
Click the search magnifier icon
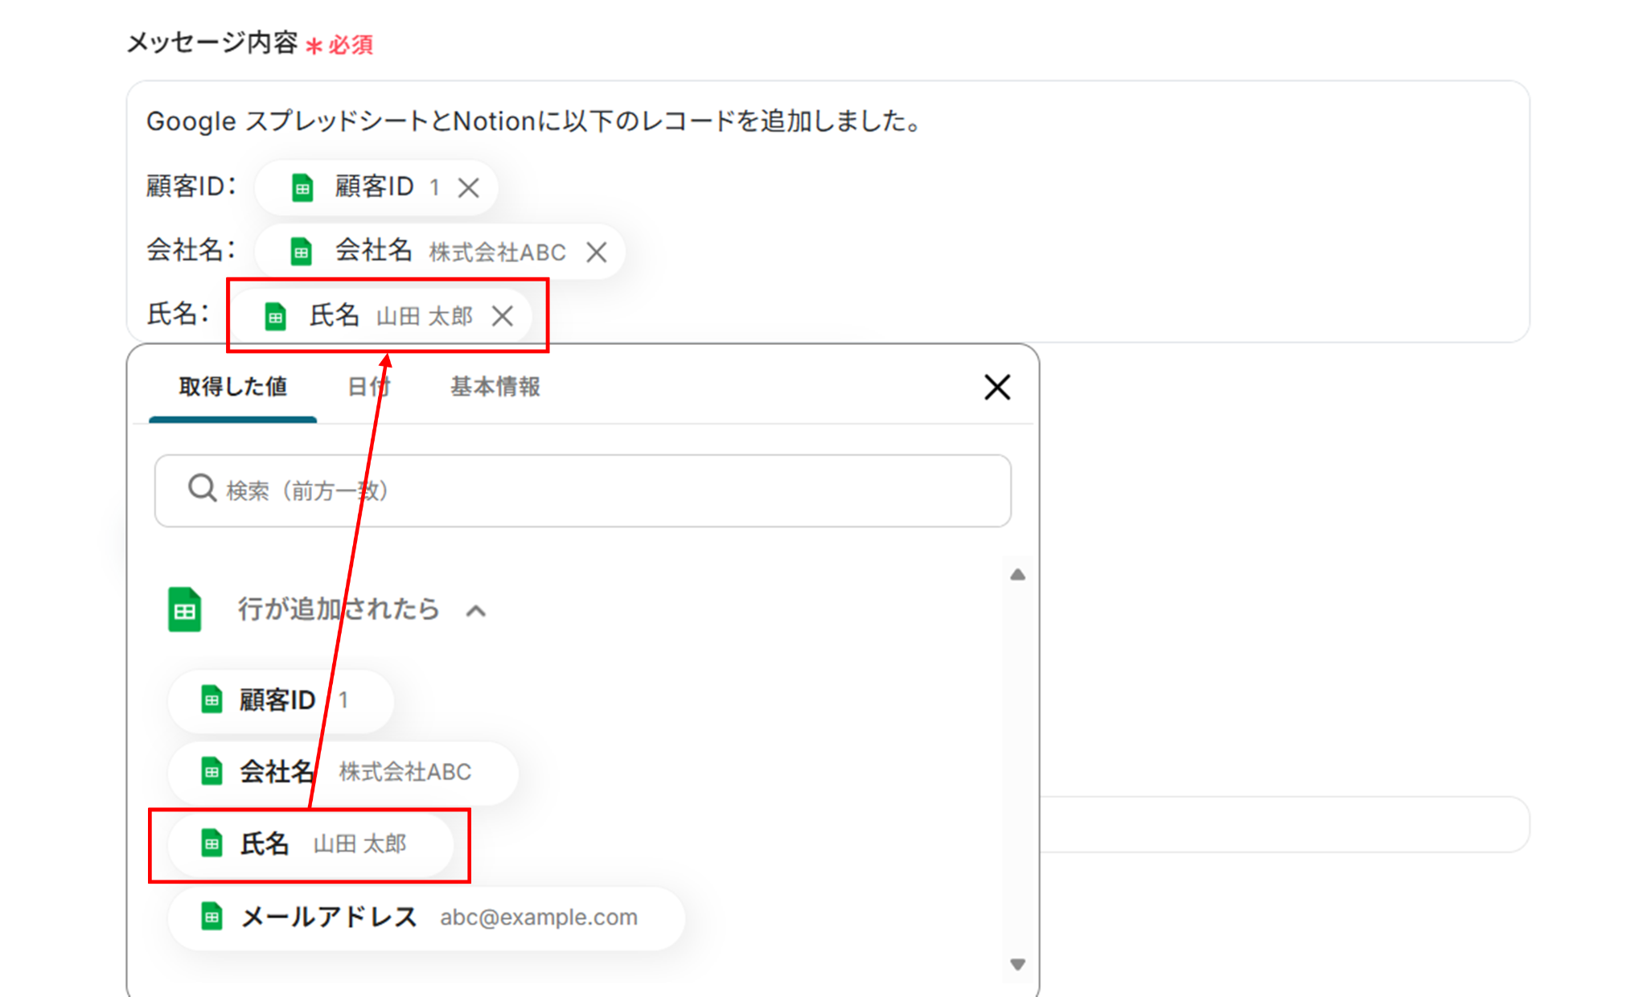[202, 488]
